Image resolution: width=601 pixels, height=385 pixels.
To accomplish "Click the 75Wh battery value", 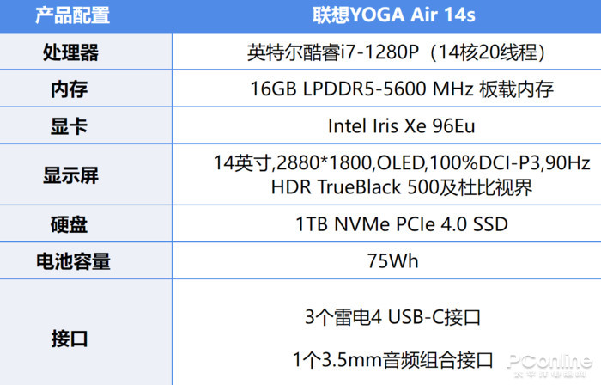I will (x=393, y=261).
